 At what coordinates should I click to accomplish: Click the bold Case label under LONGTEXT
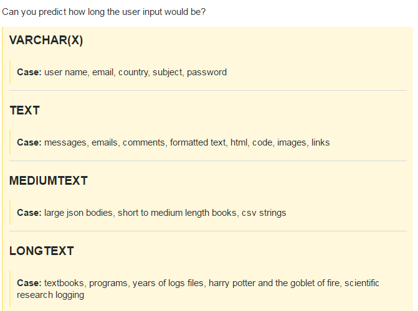pos(29,283)
